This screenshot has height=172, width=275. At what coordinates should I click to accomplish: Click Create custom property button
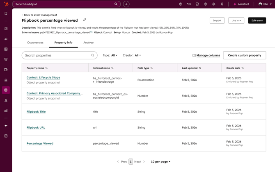pyautogui.click(x=245, y=55)
